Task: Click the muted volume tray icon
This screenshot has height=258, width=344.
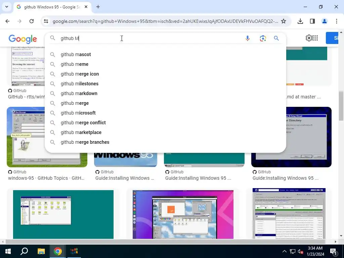Action: [300, 251]
